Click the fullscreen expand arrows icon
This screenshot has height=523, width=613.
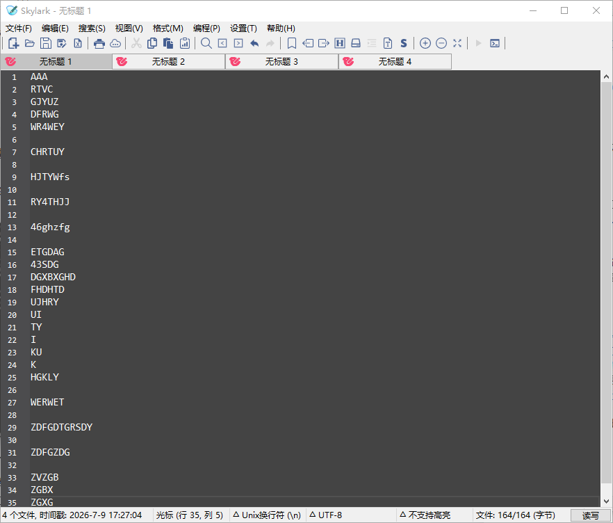click(457, 43)
